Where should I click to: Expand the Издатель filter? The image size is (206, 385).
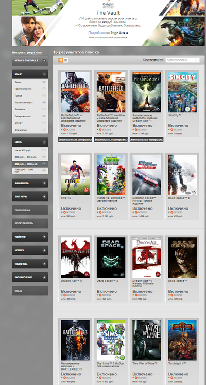click(x=44, y=264)
